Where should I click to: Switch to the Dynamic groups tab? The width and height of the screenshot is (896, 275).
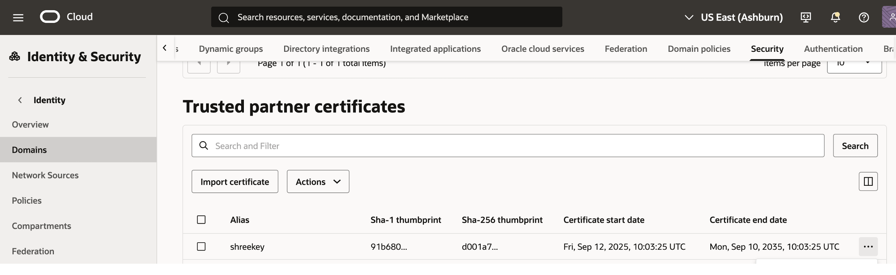coord(231,49)
